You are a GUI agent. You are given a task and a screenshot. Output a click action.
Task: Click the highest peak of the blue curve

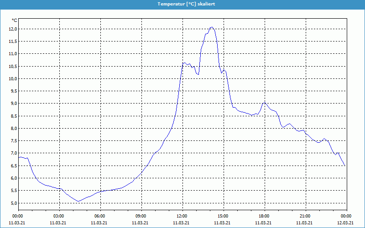211,27
